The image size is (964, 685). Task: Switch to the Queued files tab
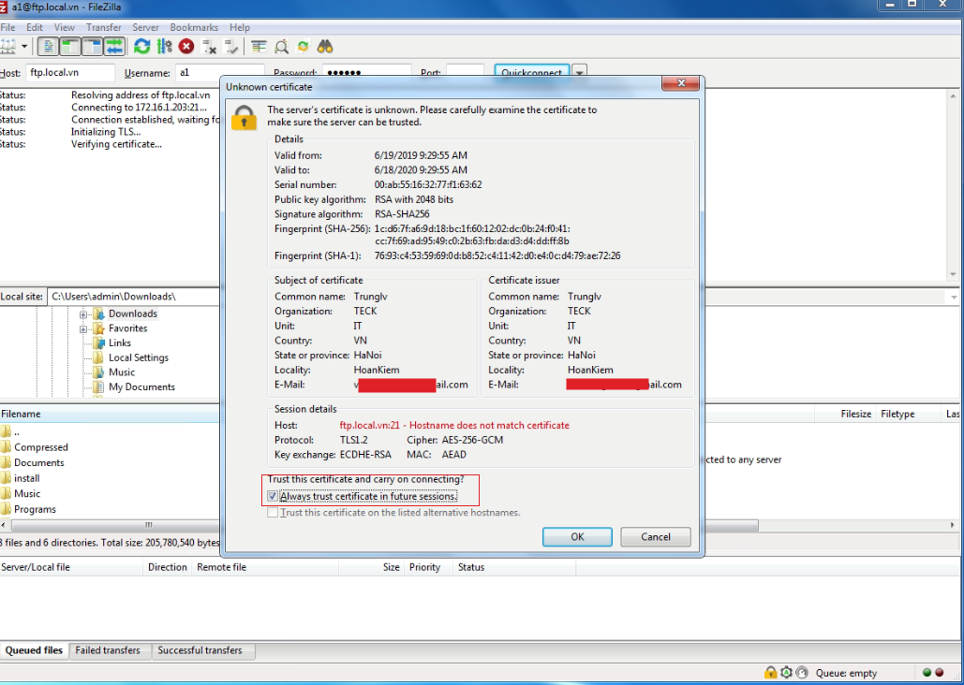34,650
